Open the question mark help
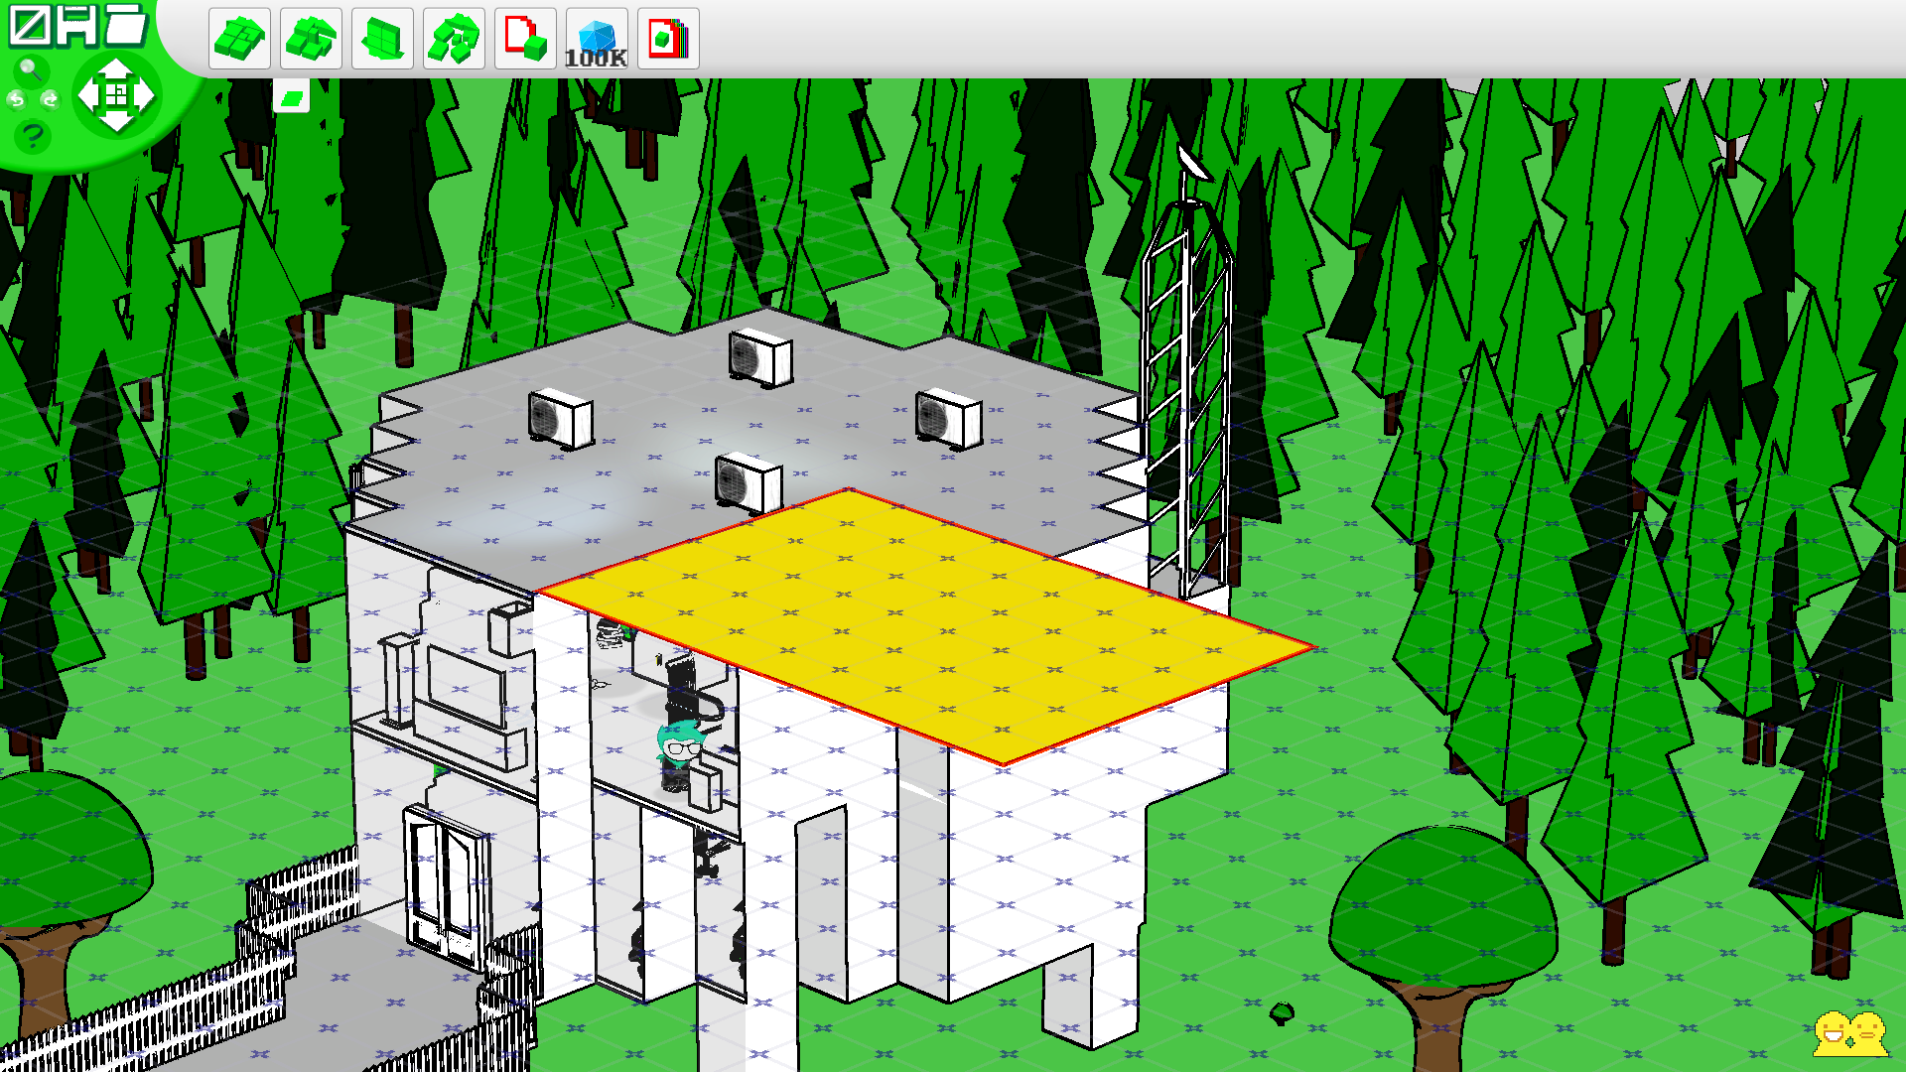This screenshot has width=1906, height=1072. coord(32,135)
